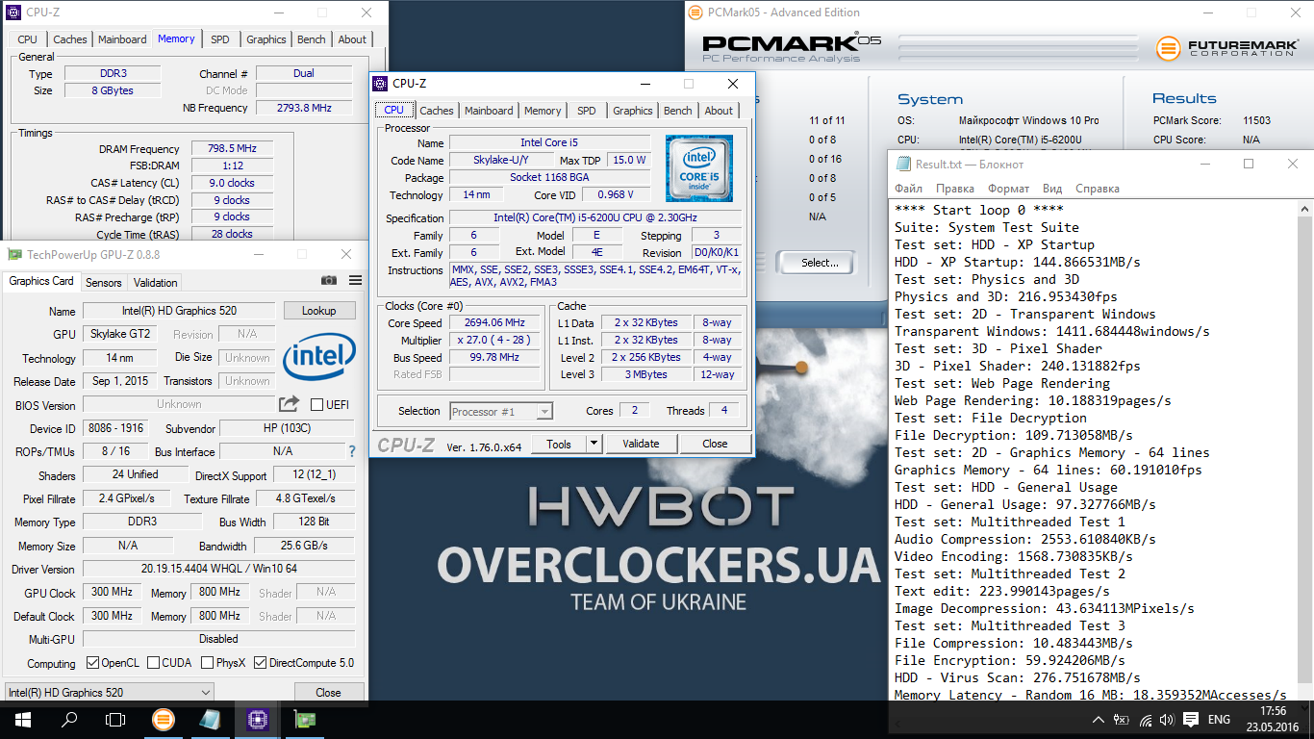Screen dimensions: 1314x739
Task: Click Futuremark logo in PCMark05
Action: pos(1226,48)
